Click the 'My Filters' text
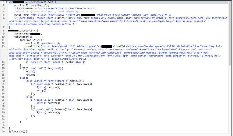The width and height of the screenshot is (233, 136). [127, 21]
